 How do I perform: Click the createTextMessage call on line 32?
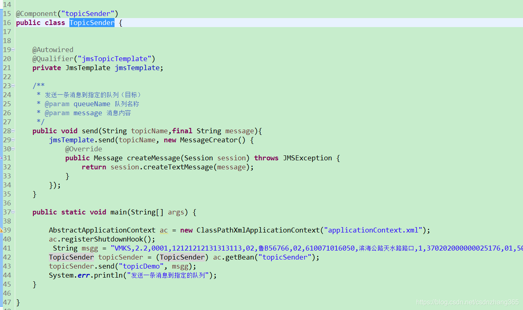click(178, 167)
